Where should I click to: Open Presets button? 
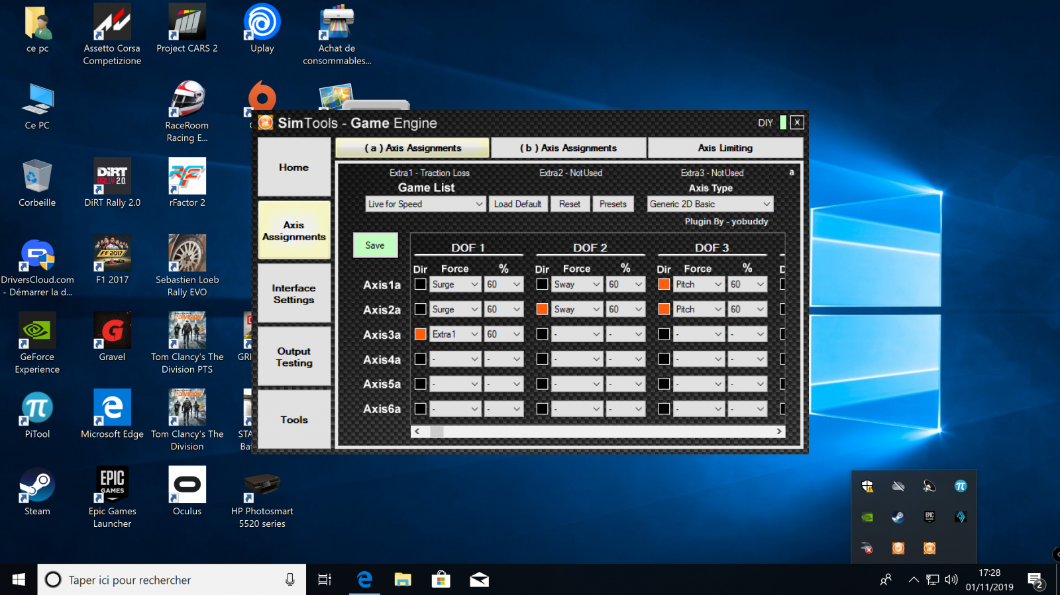(613, 204)
